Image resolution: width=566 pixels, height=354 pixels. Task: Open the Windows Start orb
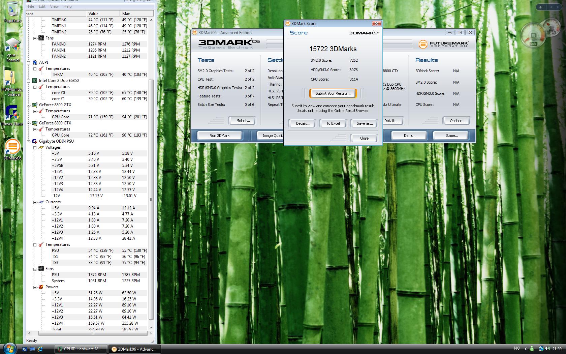click(9, 348)
